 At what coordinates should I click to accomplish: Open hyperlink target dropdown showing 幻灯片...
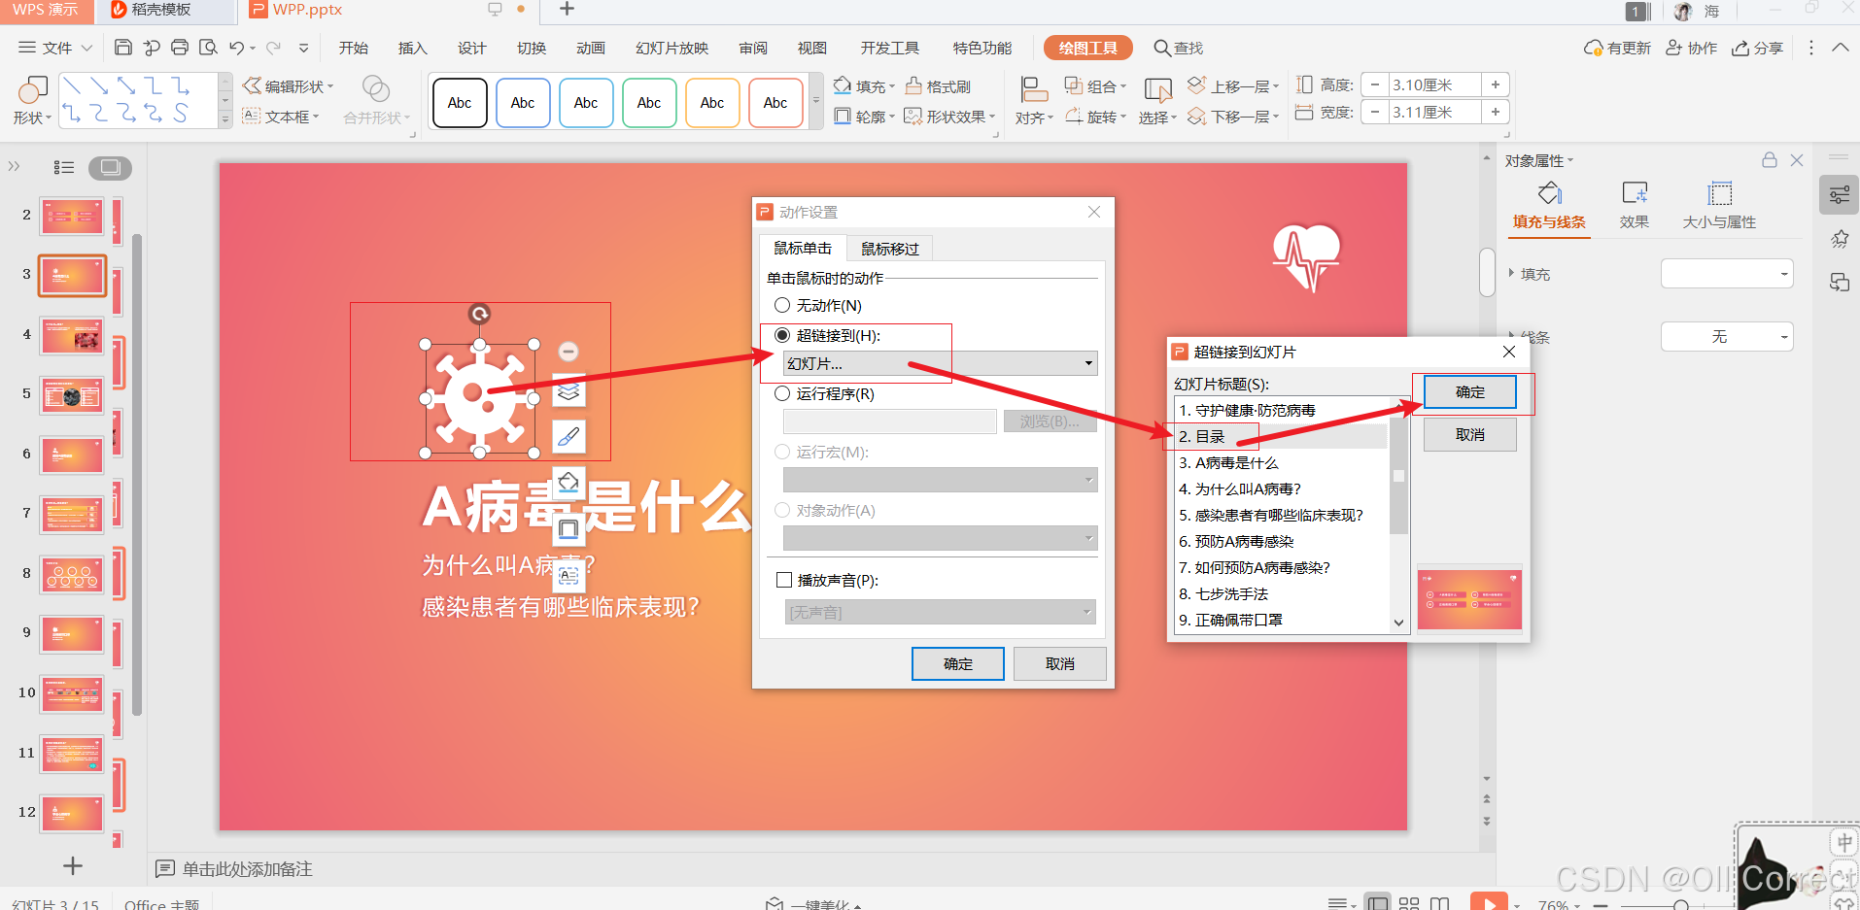941,363
